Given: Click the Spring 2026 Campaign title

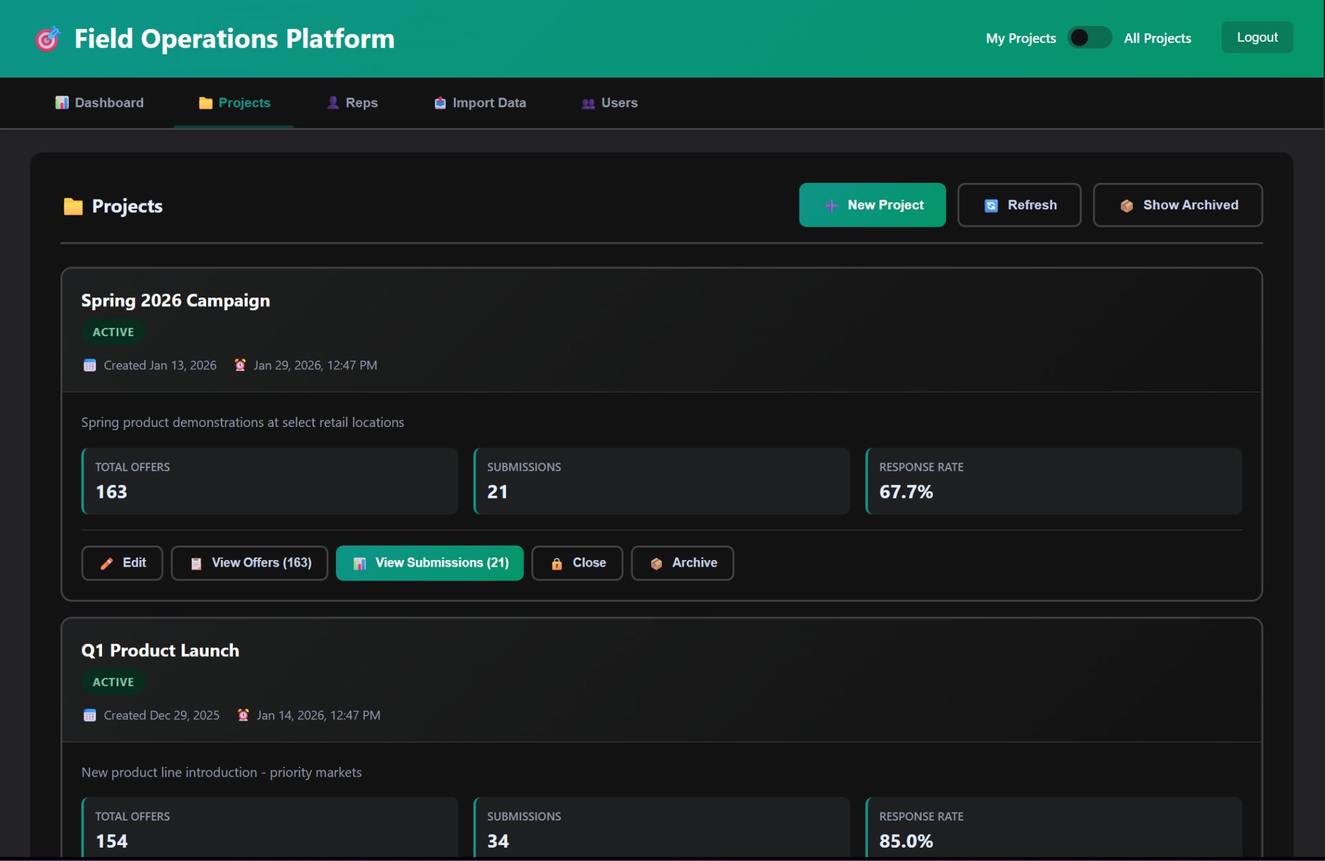Looking at the screenshot, I should [x=176, y=300].
